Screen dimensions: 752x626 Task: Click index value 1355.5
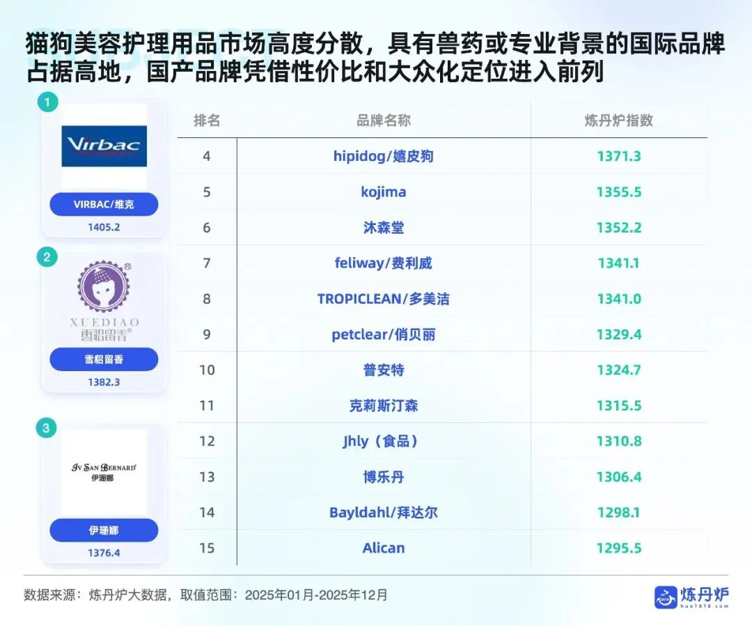click(619, 192)
